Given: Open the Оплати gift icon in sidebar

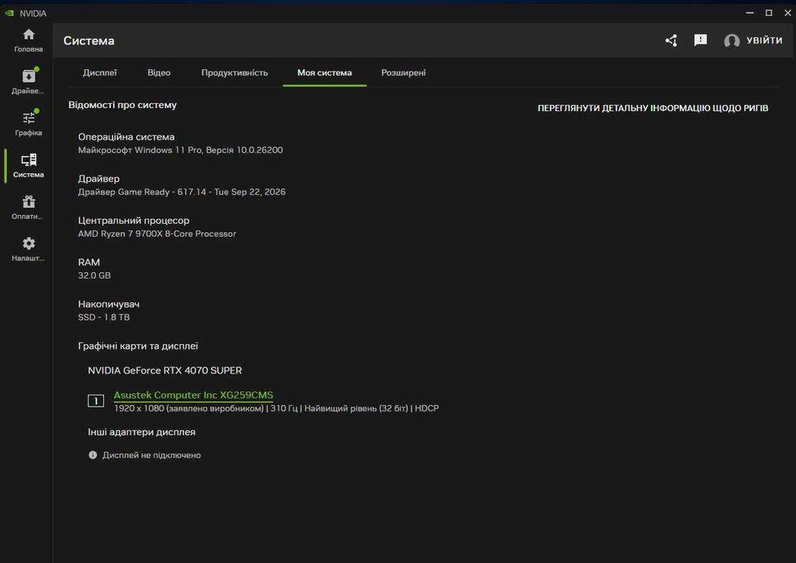Looking at the screenshot, I should (x=28, y=201).
